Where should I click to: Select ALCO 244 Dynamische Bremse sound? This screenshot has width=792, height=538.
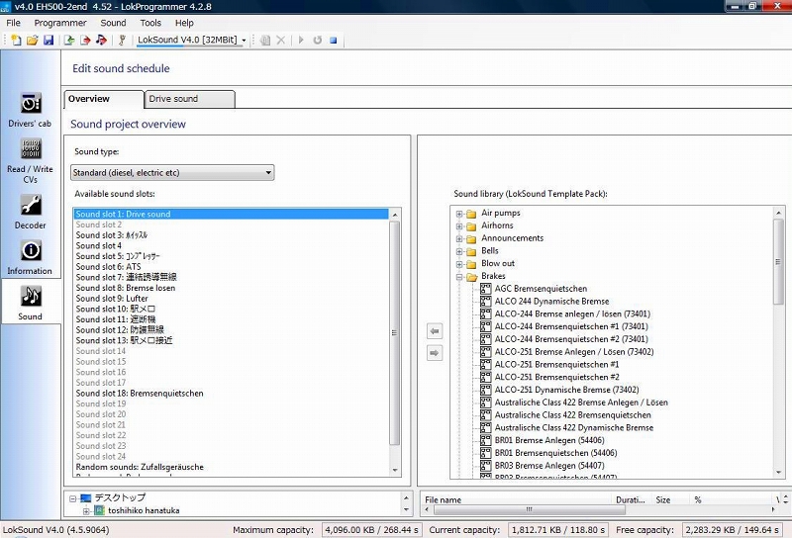(x=551, y=302)
